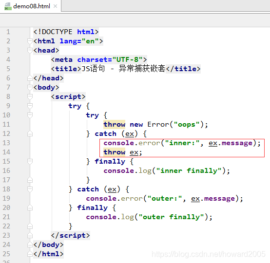270x263 pixels.
Task: Collapse the inner try fold on line 10
Action: (x=30, y=115)
